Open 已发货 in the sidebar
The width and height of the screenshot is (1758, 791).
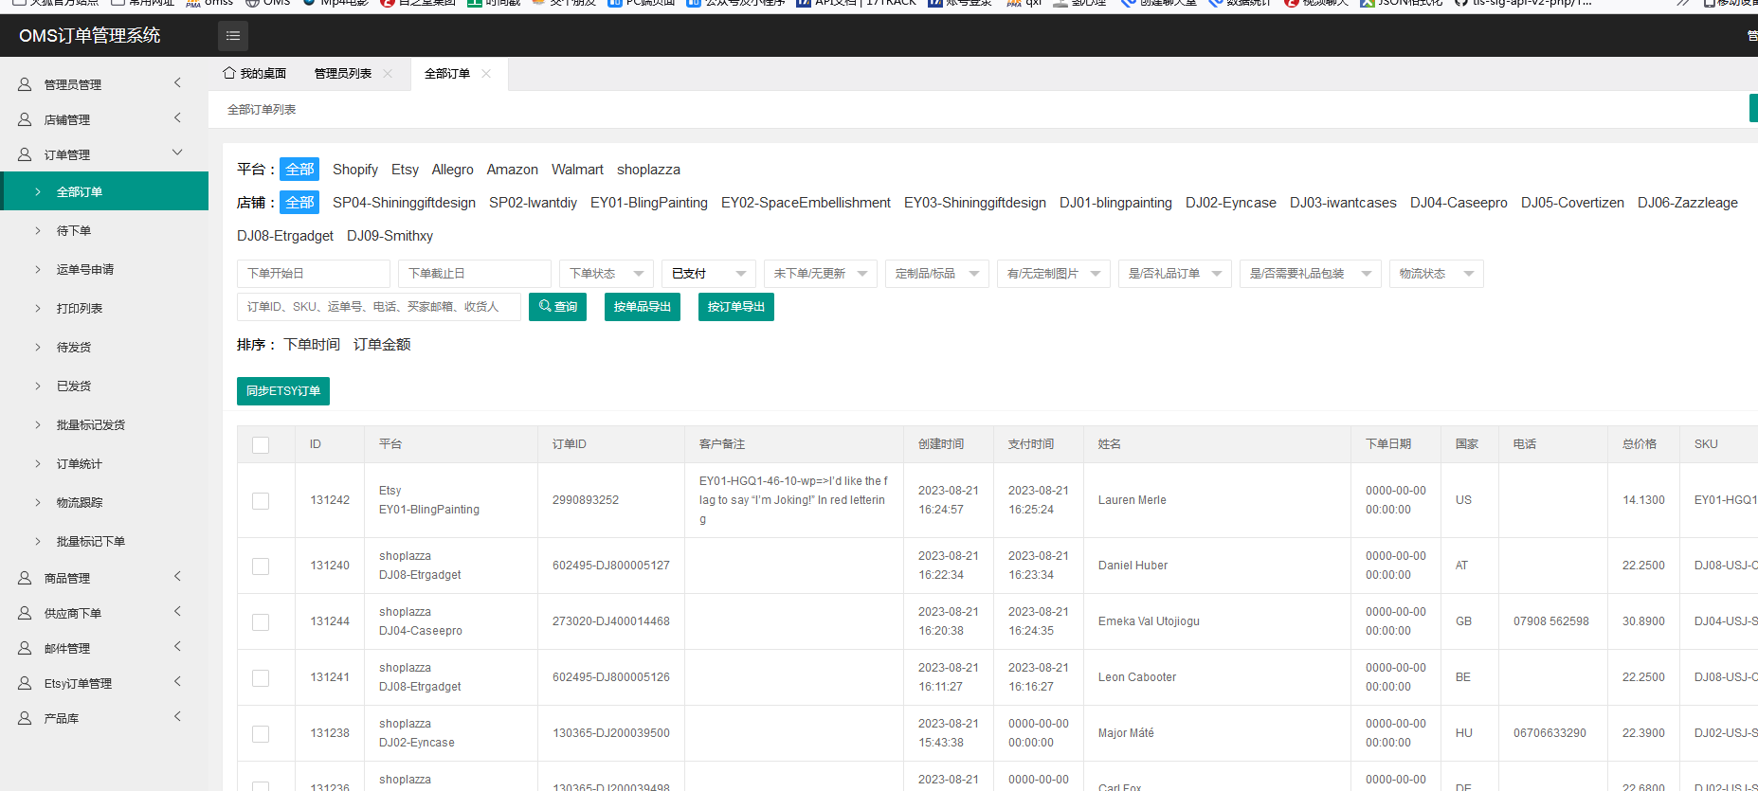[x=104, y=386]
